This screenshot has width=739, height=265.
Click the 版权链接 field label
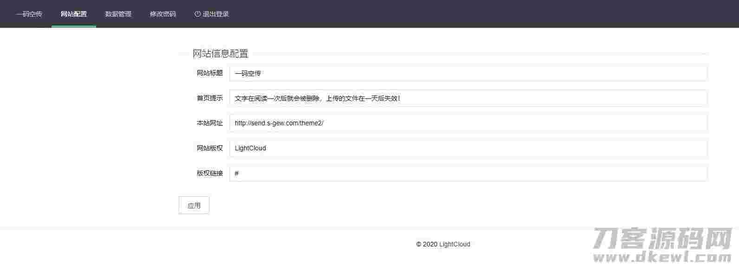(210, 173)
